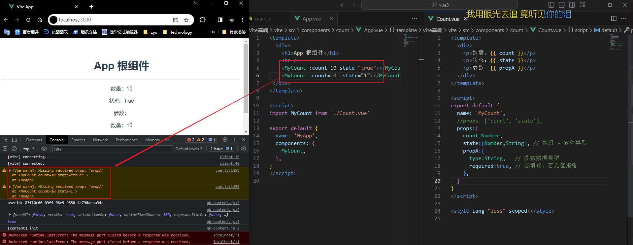Screen dimensions: 633x245
Task: Navigate back in VS Code
Action: pos(343,5)
